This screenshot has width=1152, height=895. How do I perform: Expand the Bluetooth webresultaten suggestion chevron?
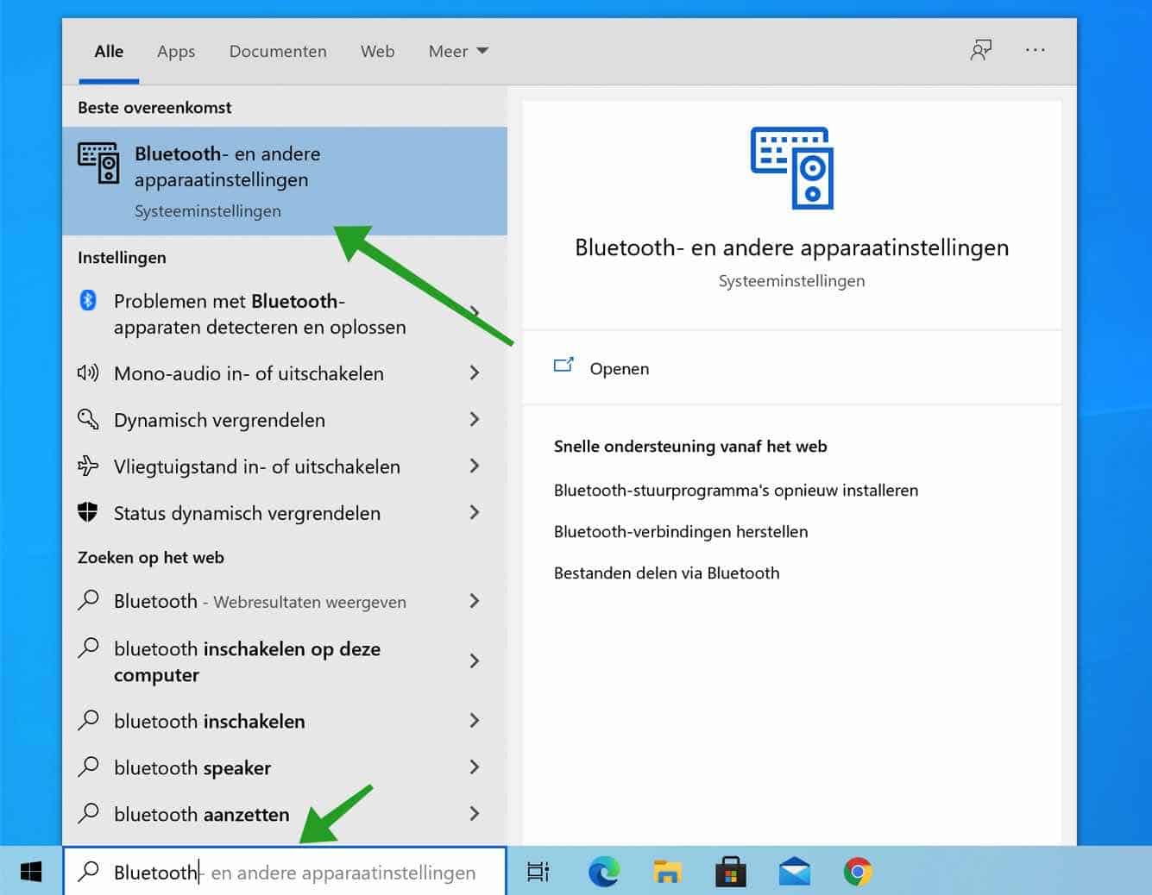(x=475, y=601)
